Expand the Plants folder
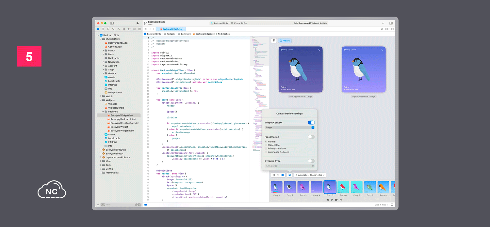Screen dimensions: 490x227 (103, 51)
